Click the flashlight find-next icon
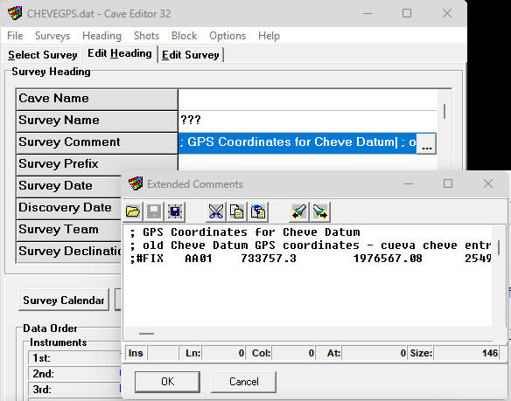The height and width of the screenshot is (401, 511). point(319,211)
